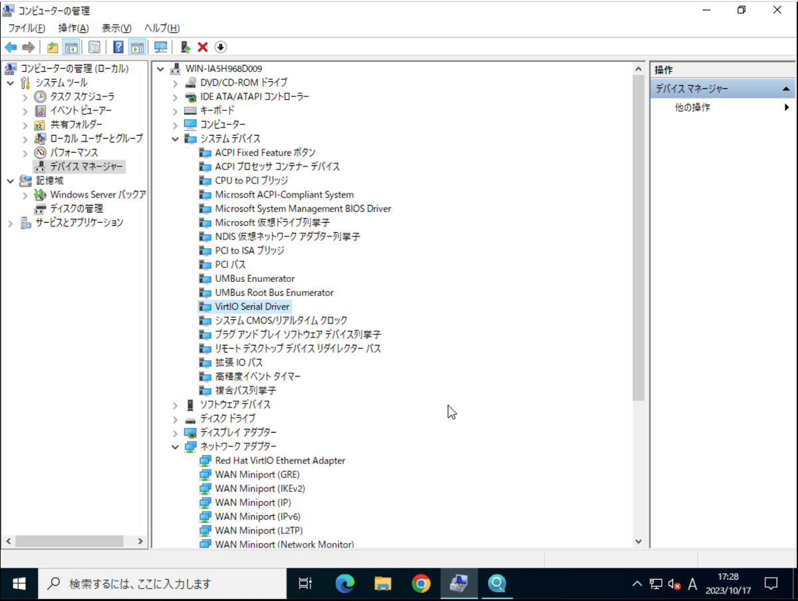Select Event Viewer (イベント ビューアー) node

[81, 110]
